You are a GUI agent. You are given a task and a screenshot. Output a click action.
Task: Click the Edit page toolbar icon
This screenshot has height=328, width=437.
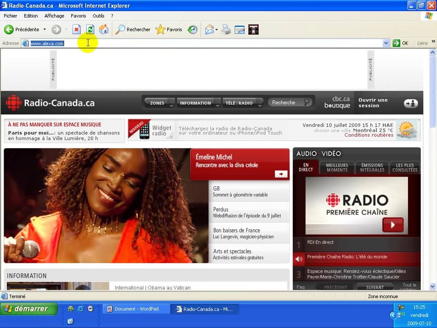click(240, 29)
